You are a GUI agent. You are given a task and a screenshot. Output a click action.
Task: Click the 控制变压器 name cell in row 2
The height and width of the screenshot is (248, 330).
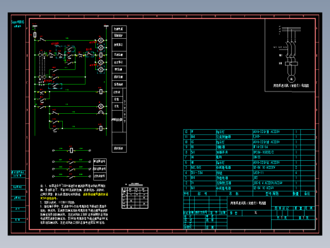coord(234,183)
